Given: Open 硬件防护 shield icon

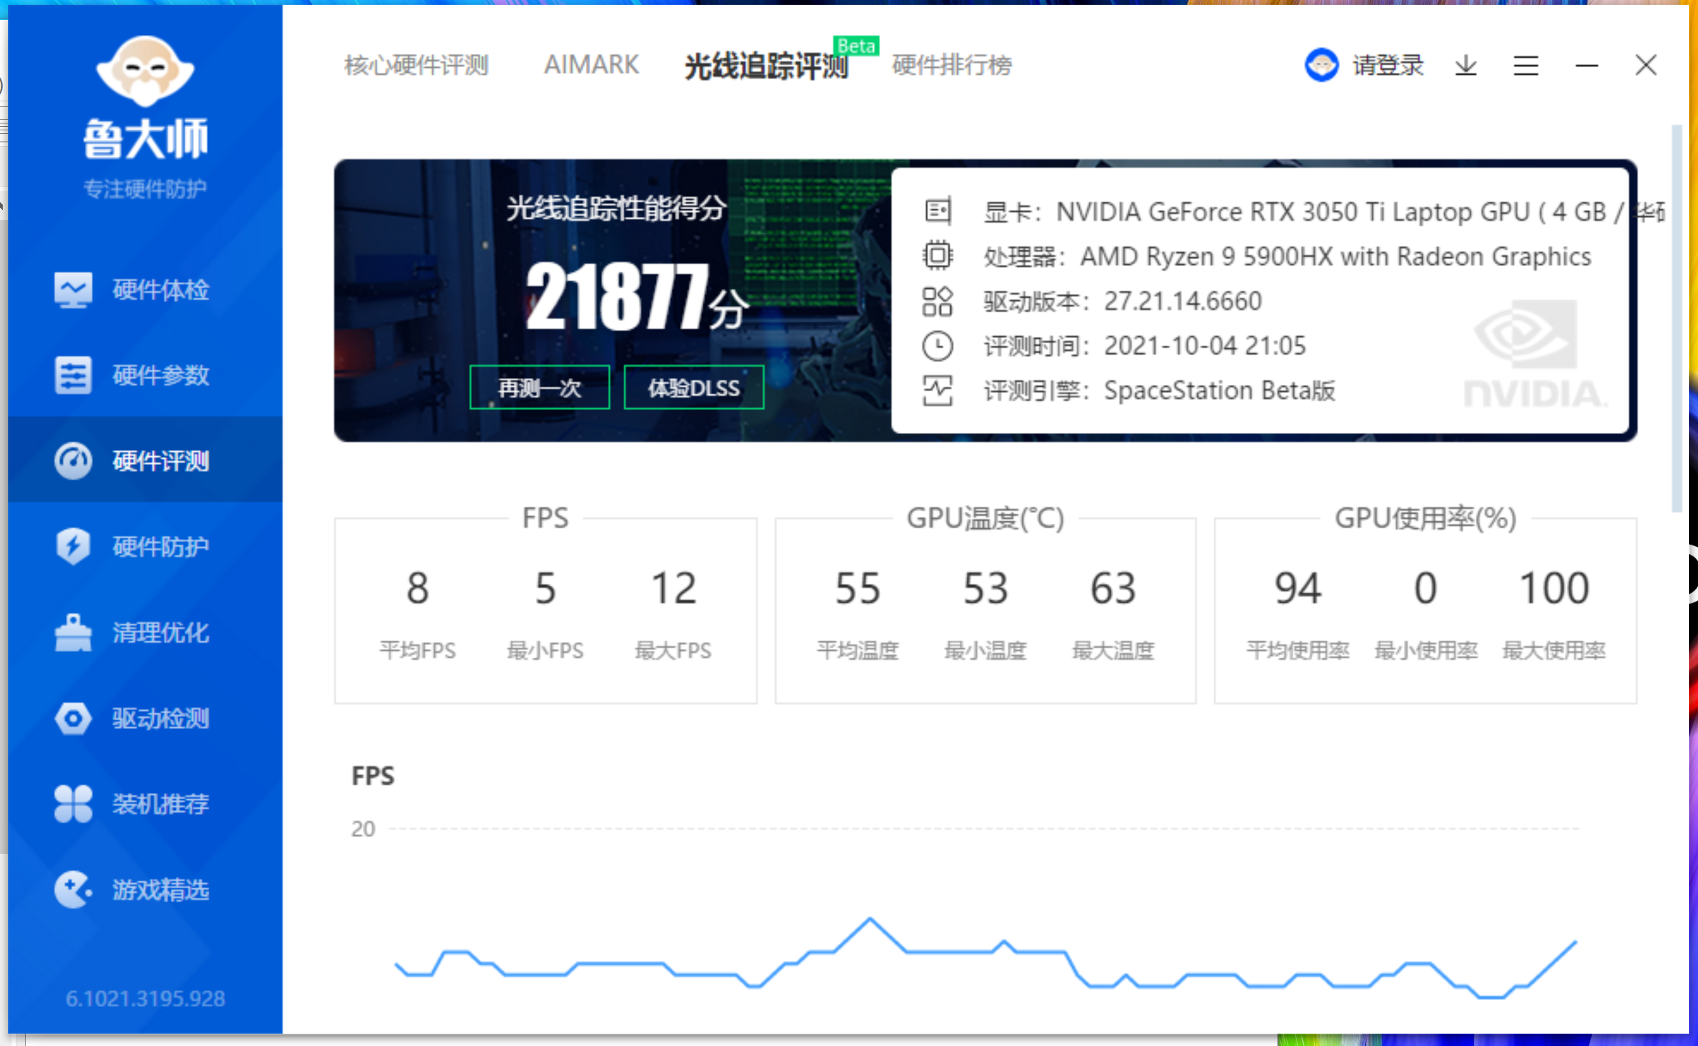Looking at the screenshot, I should [73, 547].
